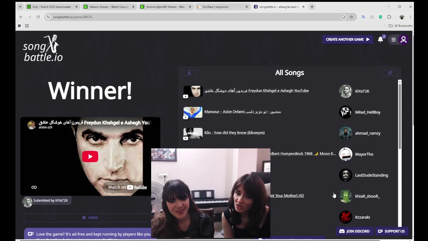Viewport: 428px width, 241px height.
Task: Open a new browser tab
Action: click(312, 7)
